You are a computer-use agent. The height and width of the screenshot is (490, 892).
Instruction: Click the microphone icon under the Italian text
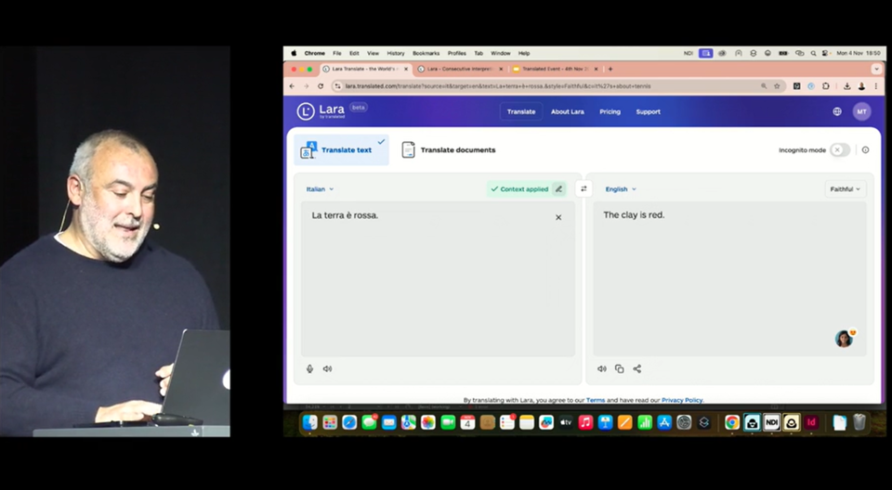(310, 368)
